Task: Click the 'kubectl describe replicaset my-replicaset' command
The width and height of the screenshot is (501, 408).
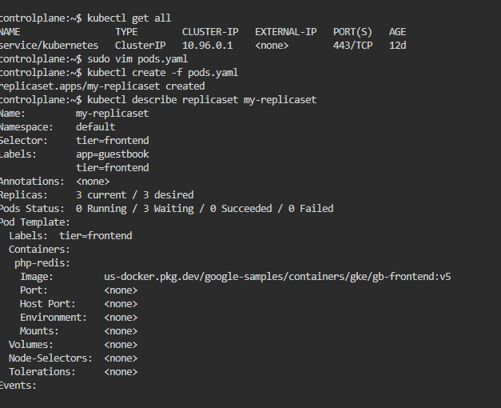Action: [201, 99]
